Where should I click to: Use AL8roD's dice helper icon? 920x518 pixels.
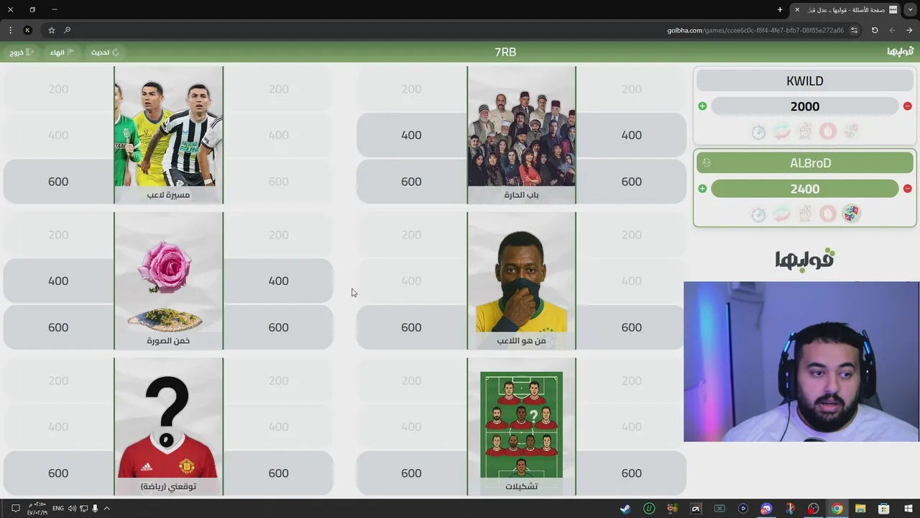click(851, 214)
